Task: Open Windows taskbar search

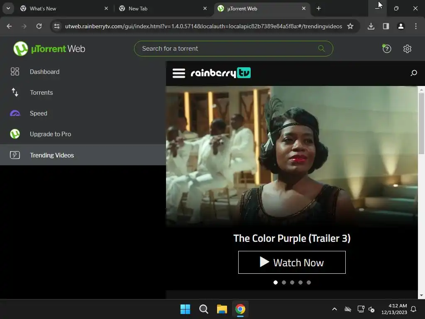Action: 203,309
